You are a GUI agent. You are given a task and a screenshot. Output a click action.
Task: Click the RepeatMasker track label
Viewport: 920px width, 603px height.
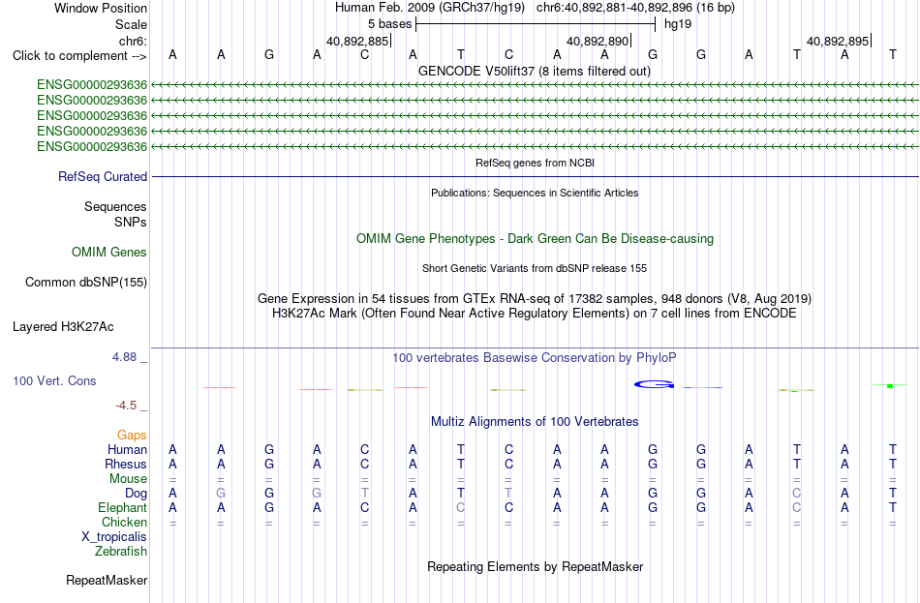pyautogui.click(x=107, y=580)
